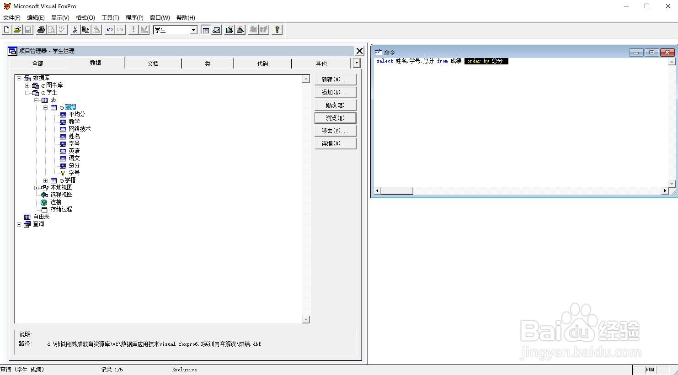Screen dimensions: 678x375
Task: Click the Redo arrow icon
Action: (x=120, y=30)
